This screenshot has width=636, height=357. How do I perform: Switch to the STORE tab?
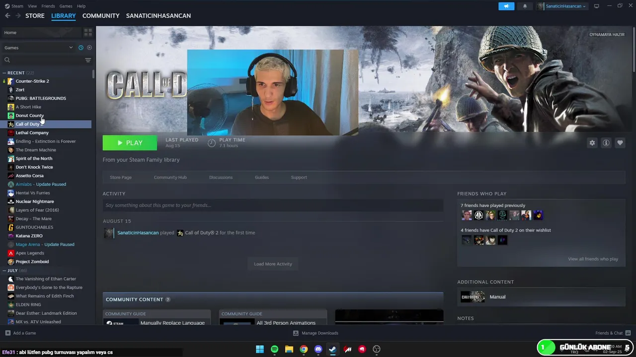pyautogui.click(x=35, y=16)
